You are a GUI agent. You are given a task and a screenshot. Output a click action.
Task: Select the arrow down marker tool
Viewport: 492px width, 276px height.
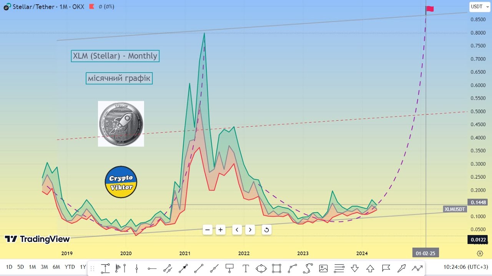pyautogui.click(x=355, y=268)
